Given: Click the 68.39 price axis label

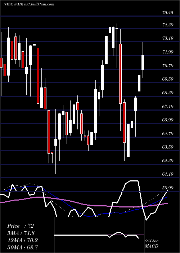Looking at the screenshot, I should (x=168, y=93).
